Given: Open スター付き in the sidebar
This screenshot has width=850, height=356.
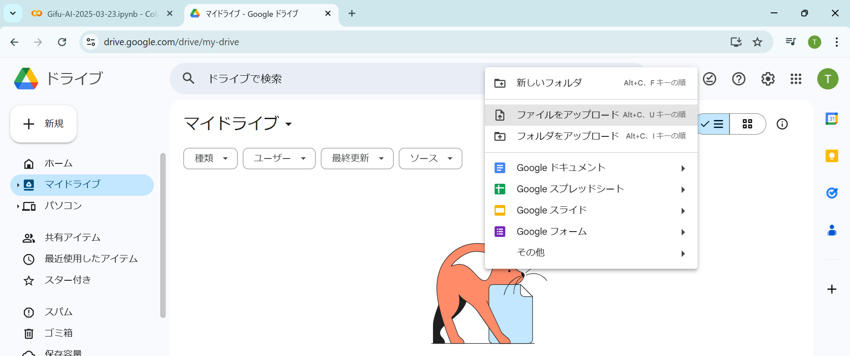Looking at the screenshot, I should pyautogui.click(x=82, y=281).
